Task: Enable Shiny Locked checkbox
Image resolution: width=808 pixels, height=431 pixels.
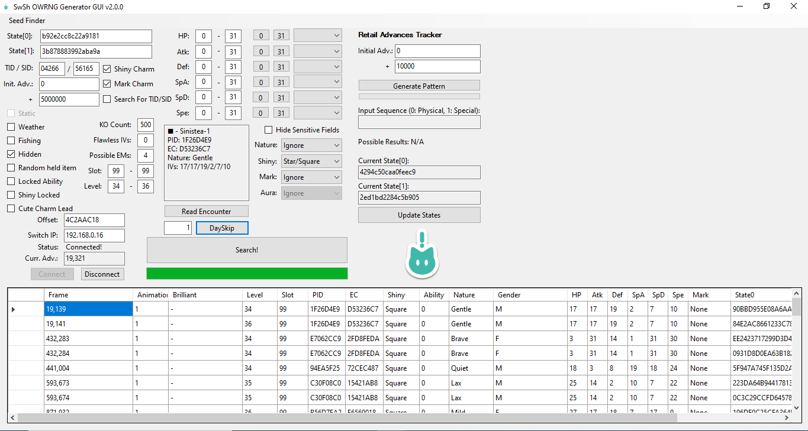Action: tap(11, 195)
